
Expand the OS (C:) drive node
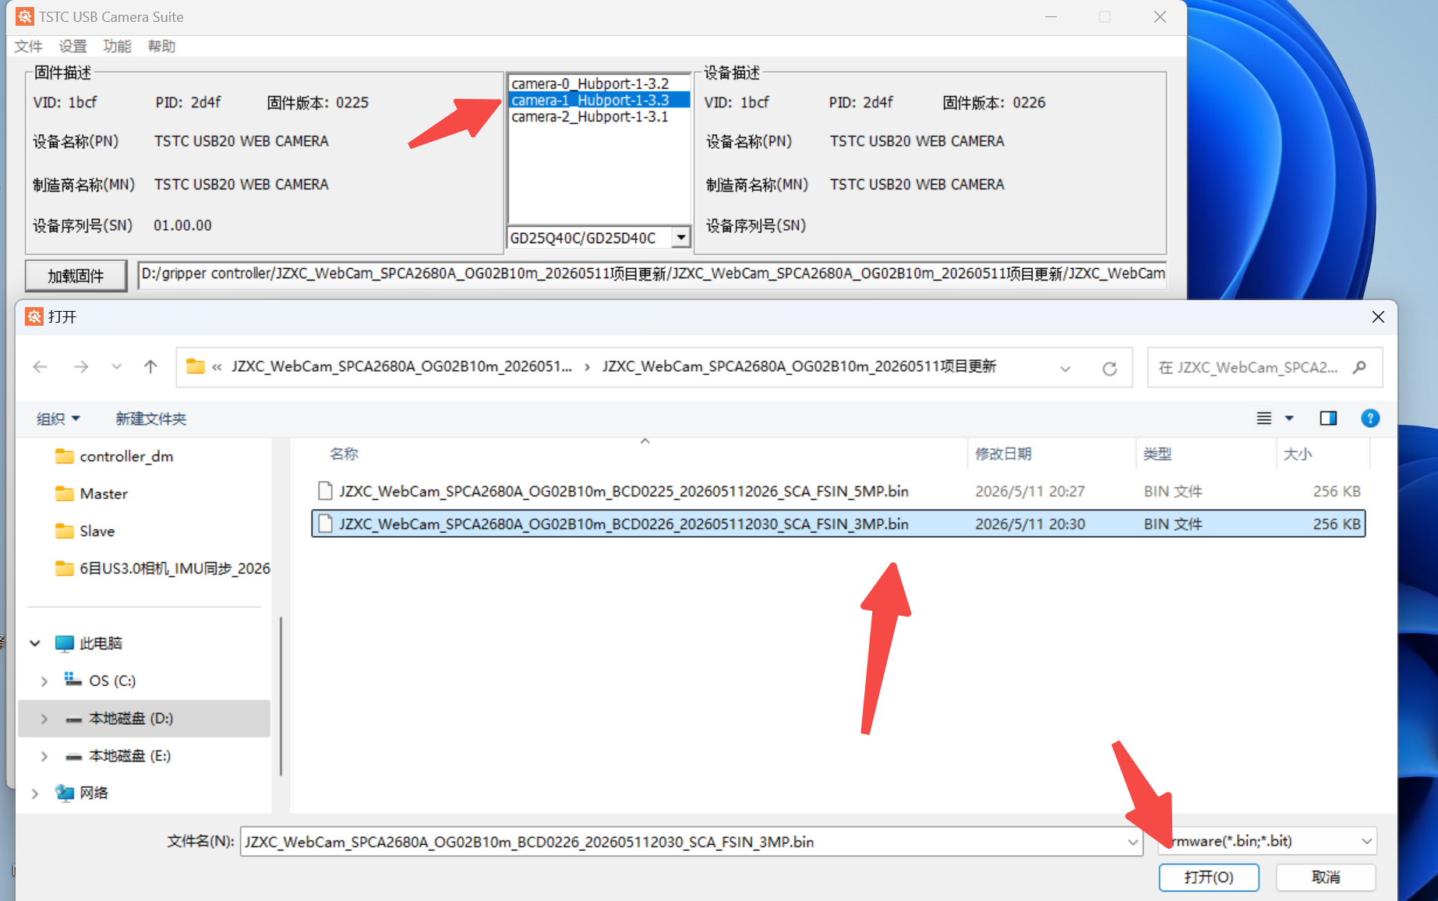tap(44, 681)
